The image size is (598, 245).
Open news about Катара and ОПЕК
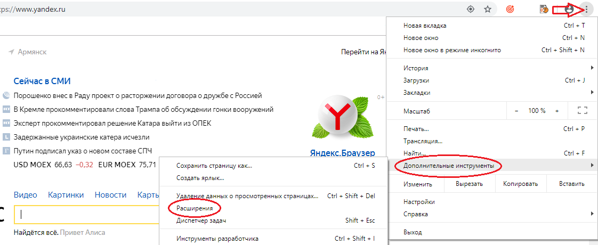[112, 124]
